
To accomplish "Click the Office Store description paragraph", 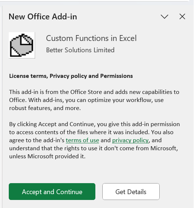I will click(x=94, y=100).
